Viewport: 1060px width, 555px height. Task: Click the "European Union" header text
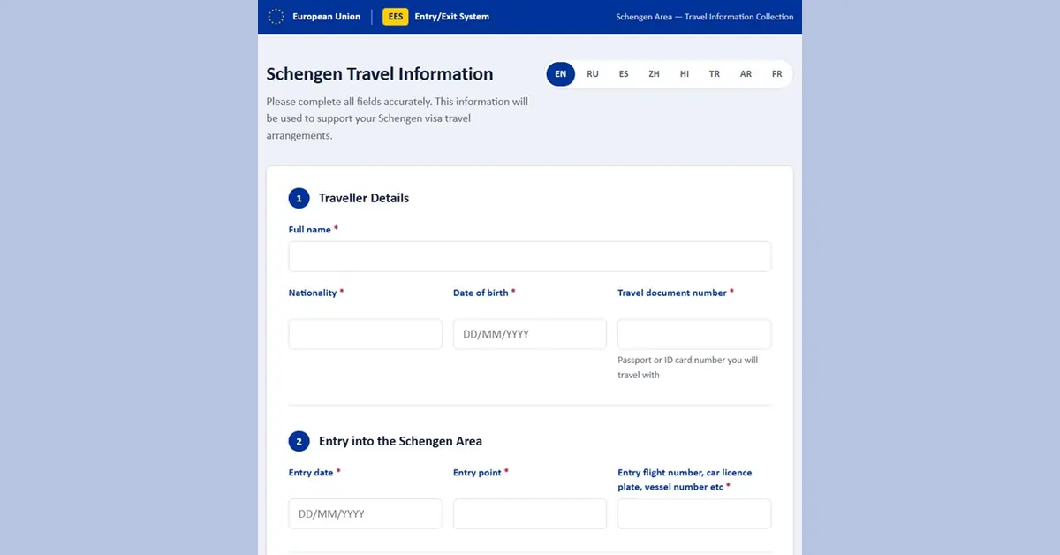(x=327, y=16)
